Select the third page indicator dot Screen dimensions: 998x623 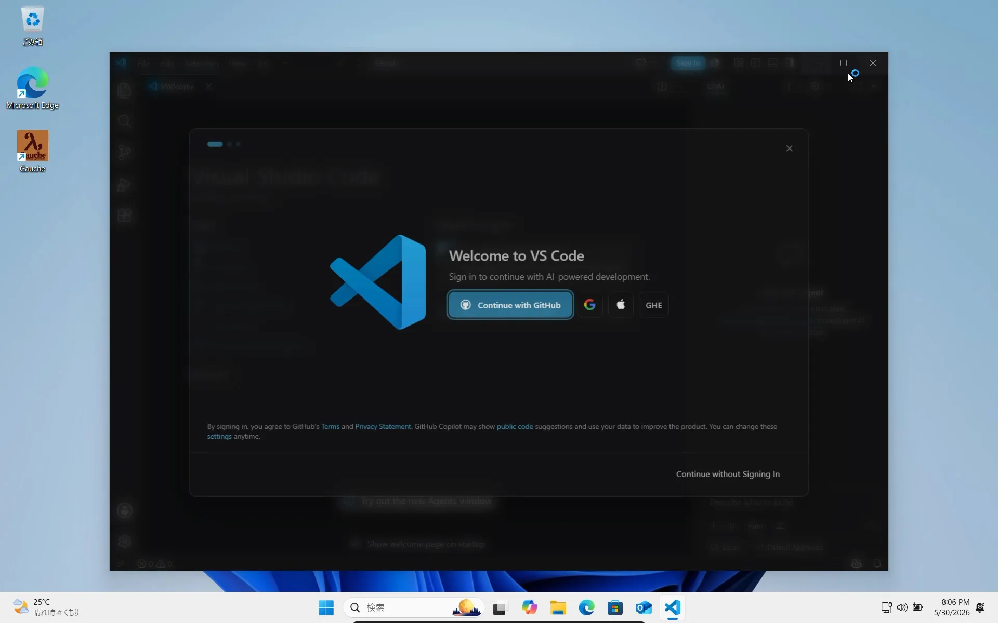pyautogui.click(x=238, y=144)
